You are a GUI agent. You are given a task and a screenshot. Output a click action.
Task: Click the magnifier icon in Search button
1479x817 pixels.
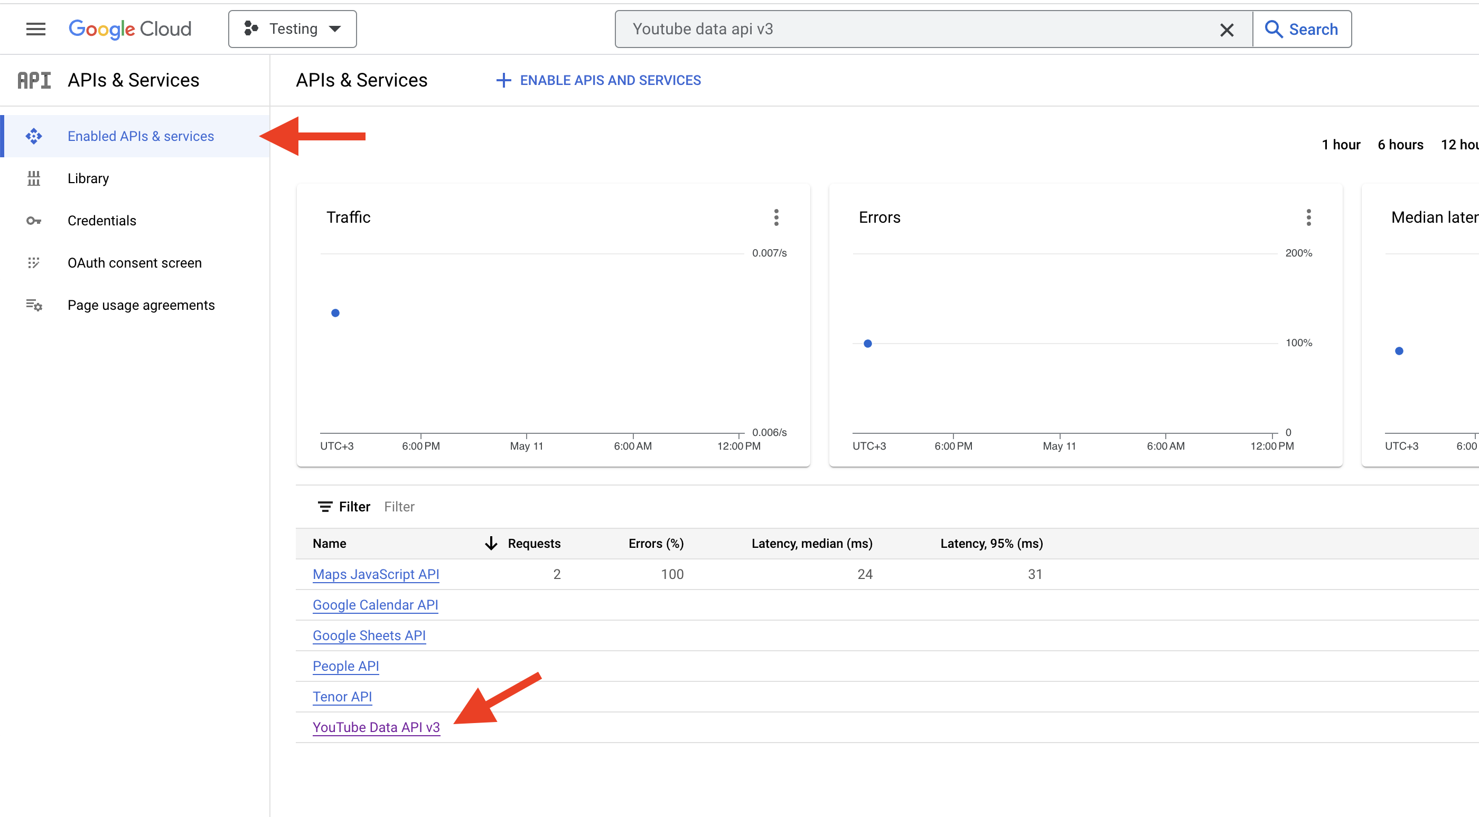[x=1274, y=29]
